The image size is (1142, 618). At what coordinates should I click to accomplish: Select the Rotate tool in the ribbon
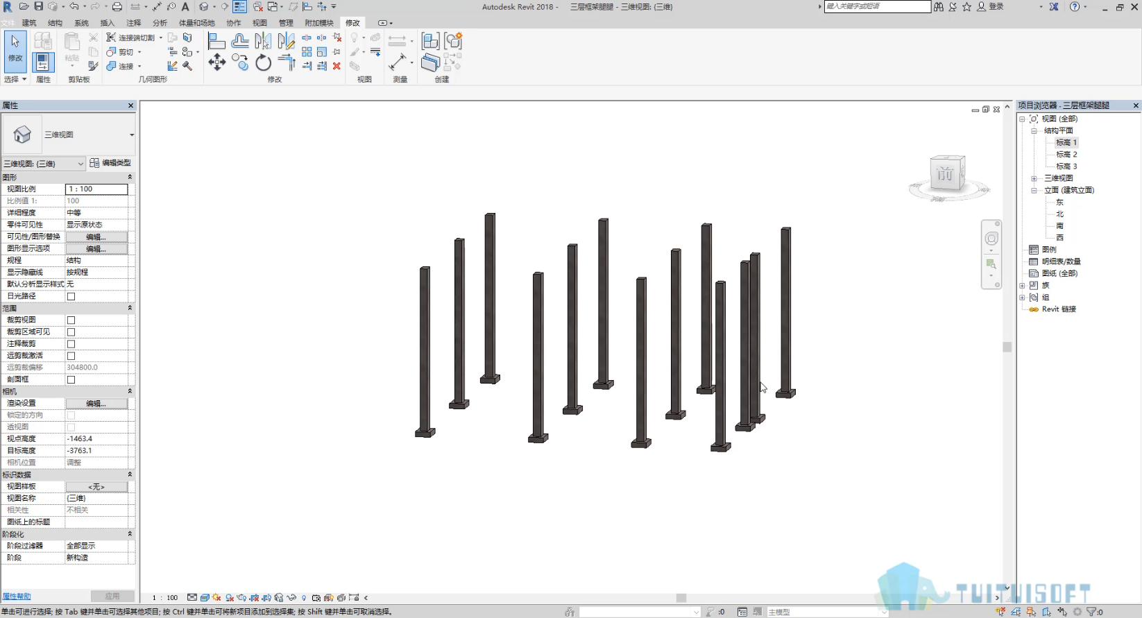point(263,62)
